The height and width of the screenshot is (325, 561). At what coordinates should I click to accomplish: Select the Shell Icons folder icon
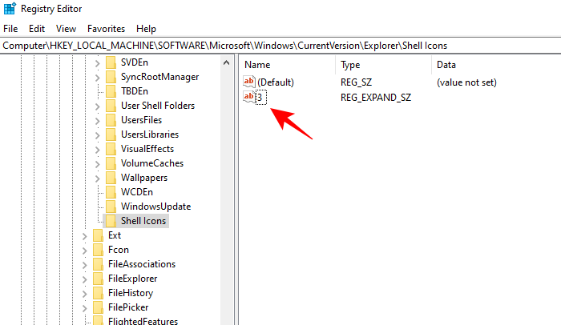(111, 221)
